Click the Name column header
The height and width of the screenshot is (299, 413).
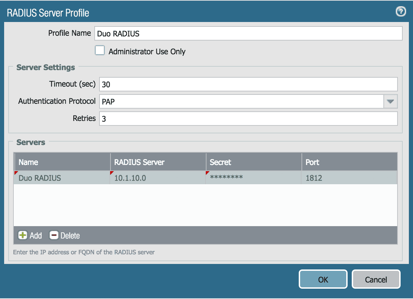pos(62,162)
